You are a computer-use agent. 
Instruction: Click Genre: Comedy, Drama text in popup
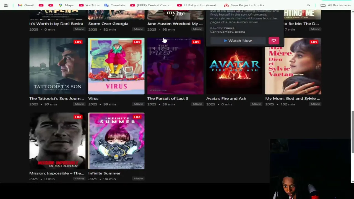point(228,32)
